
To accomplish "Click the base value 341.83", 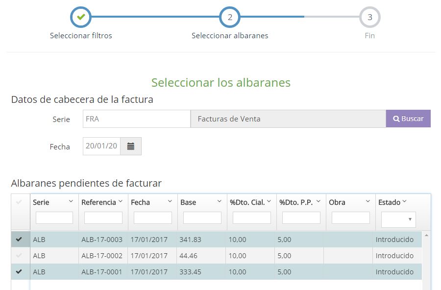I will pos(191,240).
